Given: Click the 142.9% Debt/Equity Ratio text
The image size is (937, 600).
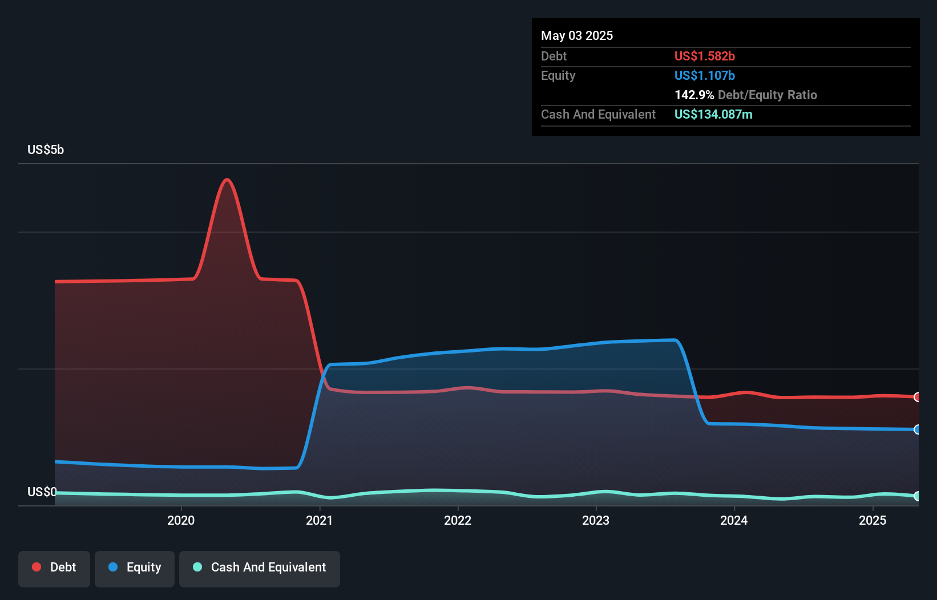Looking at the screenshot, I should (746, 95).
